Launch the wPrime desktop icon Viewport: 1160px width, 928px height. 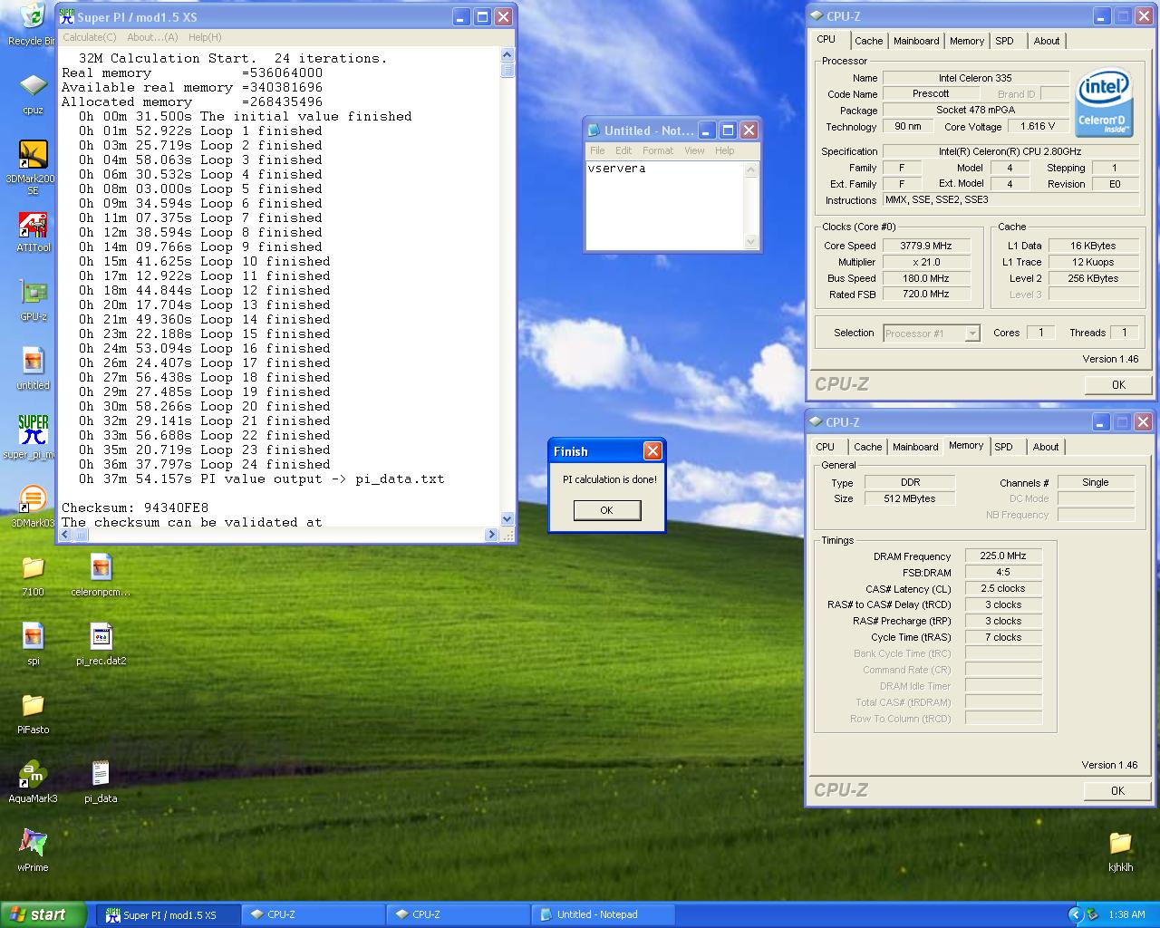pos(33,844)
